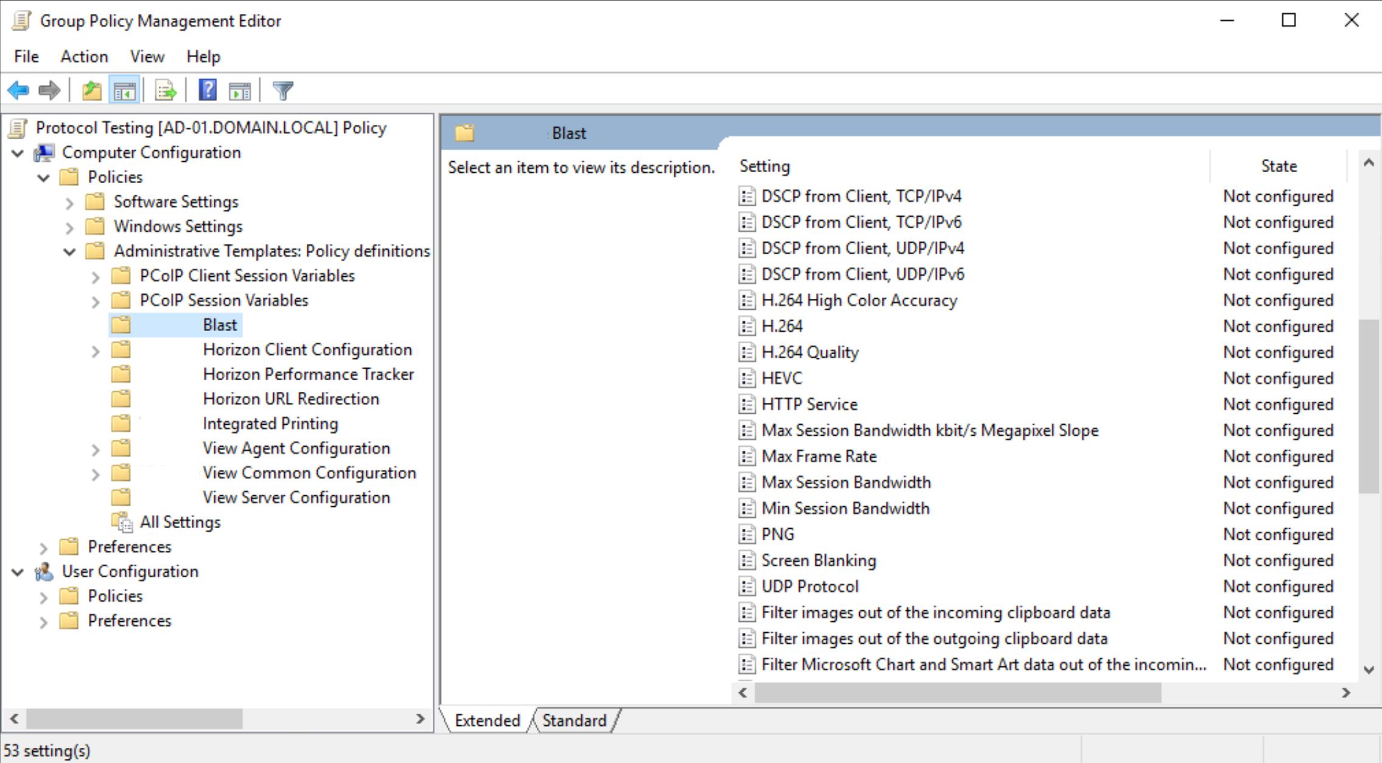Click the Export List toolbar icon

164,90
